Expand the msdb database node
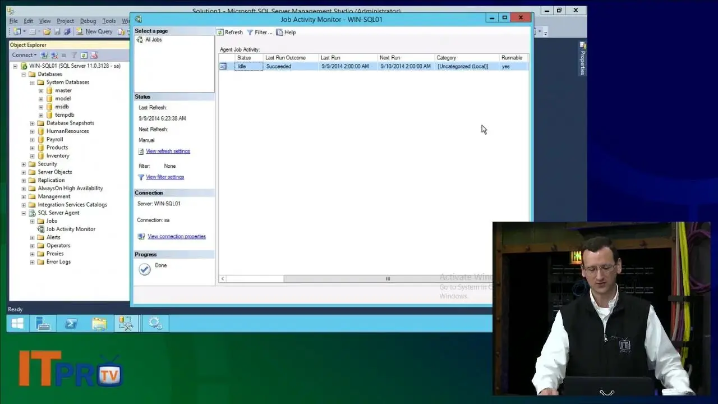This screenshot has height=404, width=718. [41, 107]
